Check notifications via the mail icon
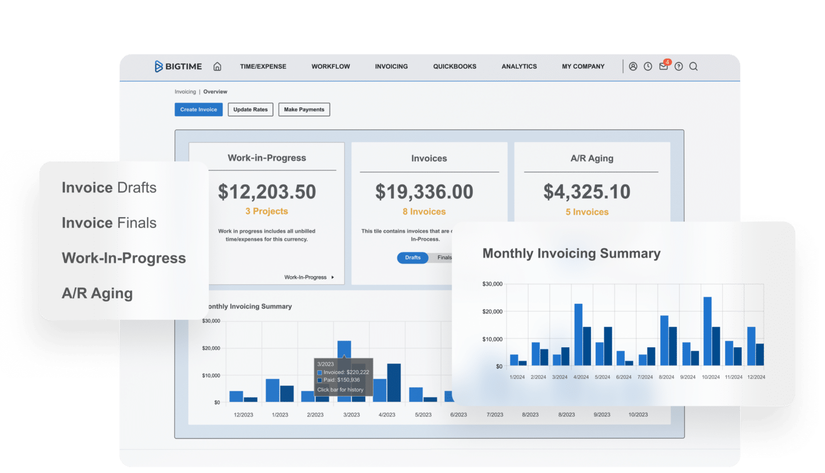 [x=663, y=67]
